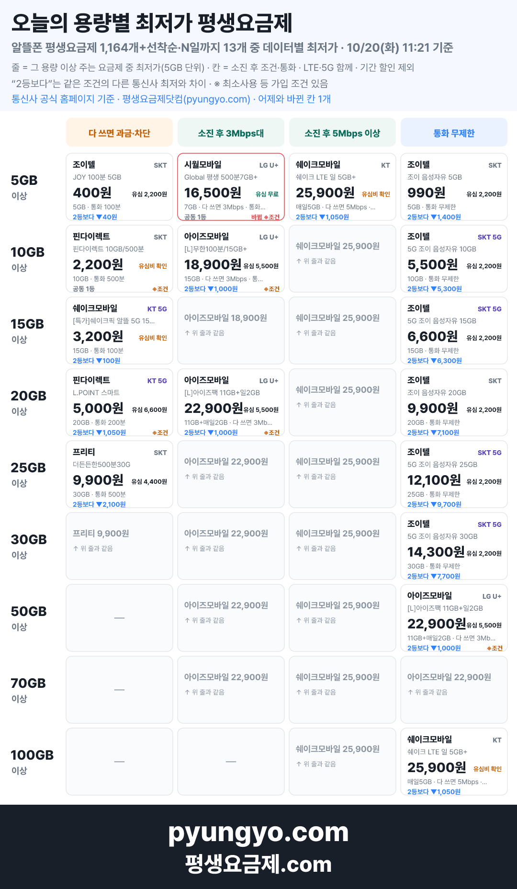
Task: Click the '12,100원' price
Action: [x=434, y=480]
